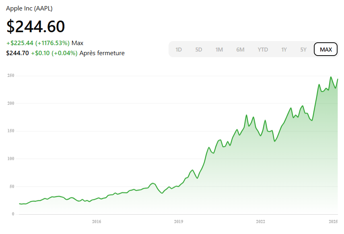Click the $244.60 current price
Viewport: 344px width, 234px height.
pyautogui.click(x=35, y=27)
